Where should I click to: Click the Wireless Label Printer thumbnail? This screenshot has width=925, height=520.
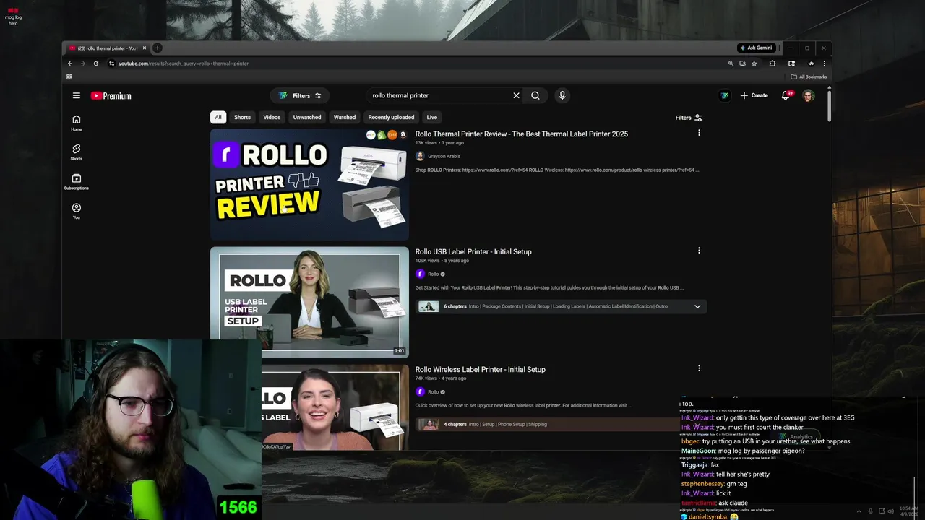click(335, 407)
